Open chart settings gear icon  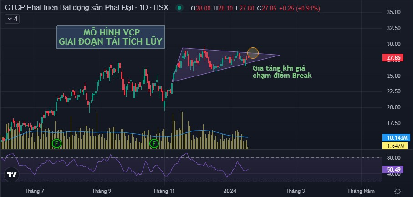[398, 191]
